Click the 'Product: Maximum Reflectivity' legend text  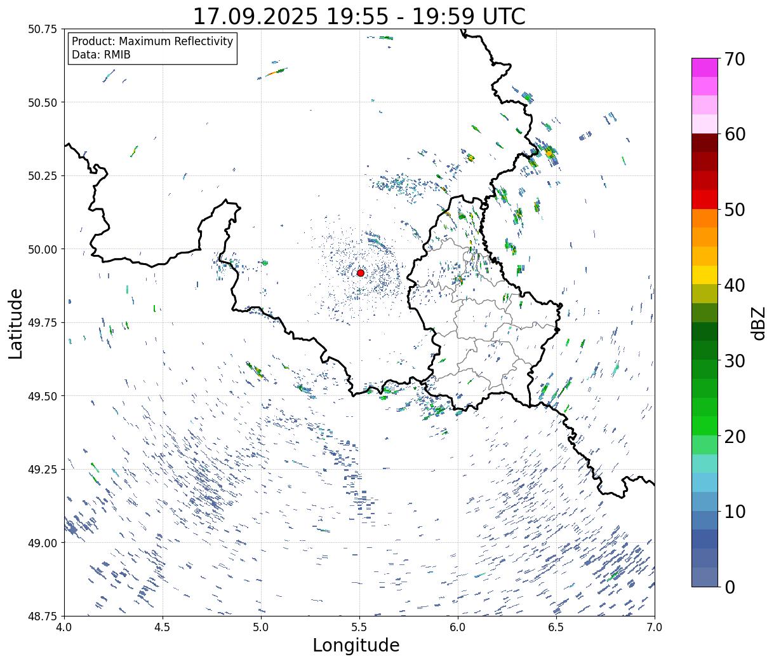click(x=152, y=41)
